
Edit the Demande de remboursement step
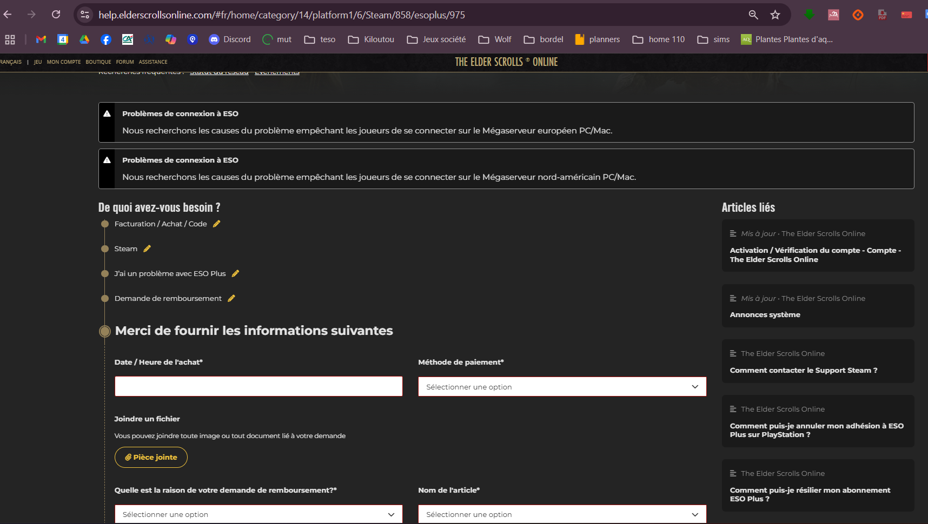click(231, 298)
